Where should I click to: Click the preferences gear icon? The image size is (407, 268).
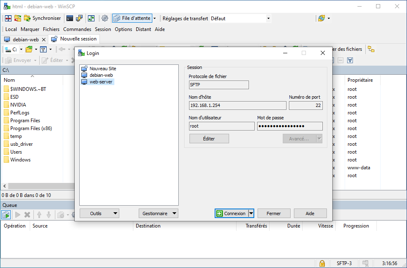point(105,18)
